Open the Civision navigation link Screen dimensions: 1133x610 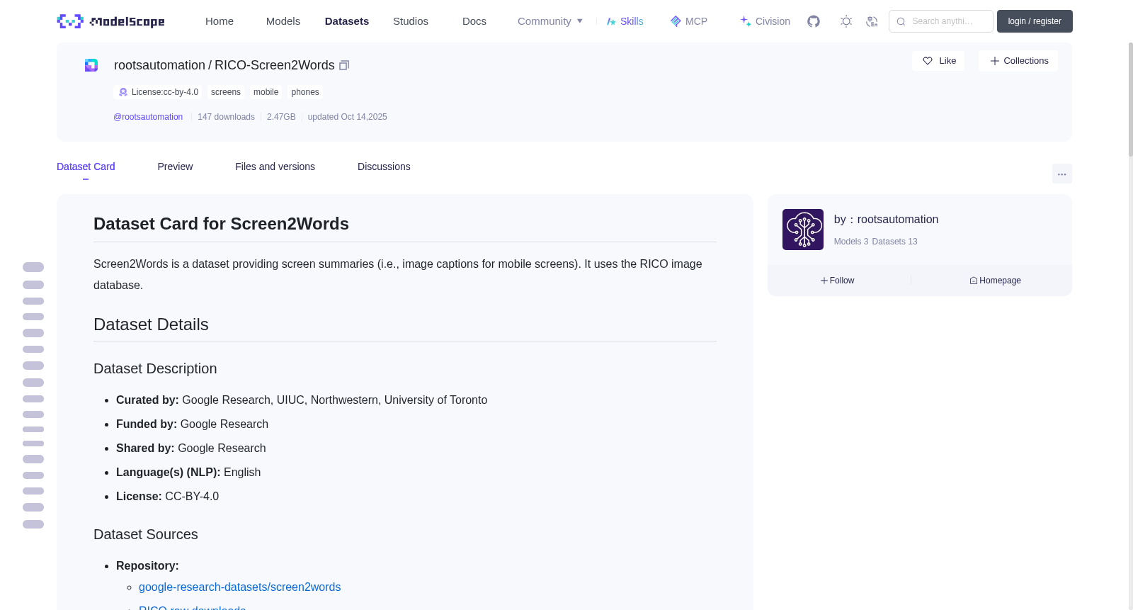pyautogui.click(x=765, y=21)
